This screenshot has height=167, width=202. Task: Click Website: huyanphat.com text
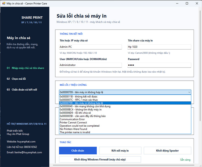(21, 141)
